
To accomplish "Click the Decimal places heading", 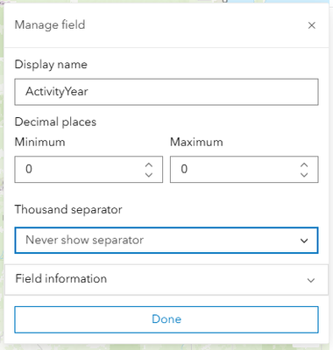I will click(x=55, y=122).
